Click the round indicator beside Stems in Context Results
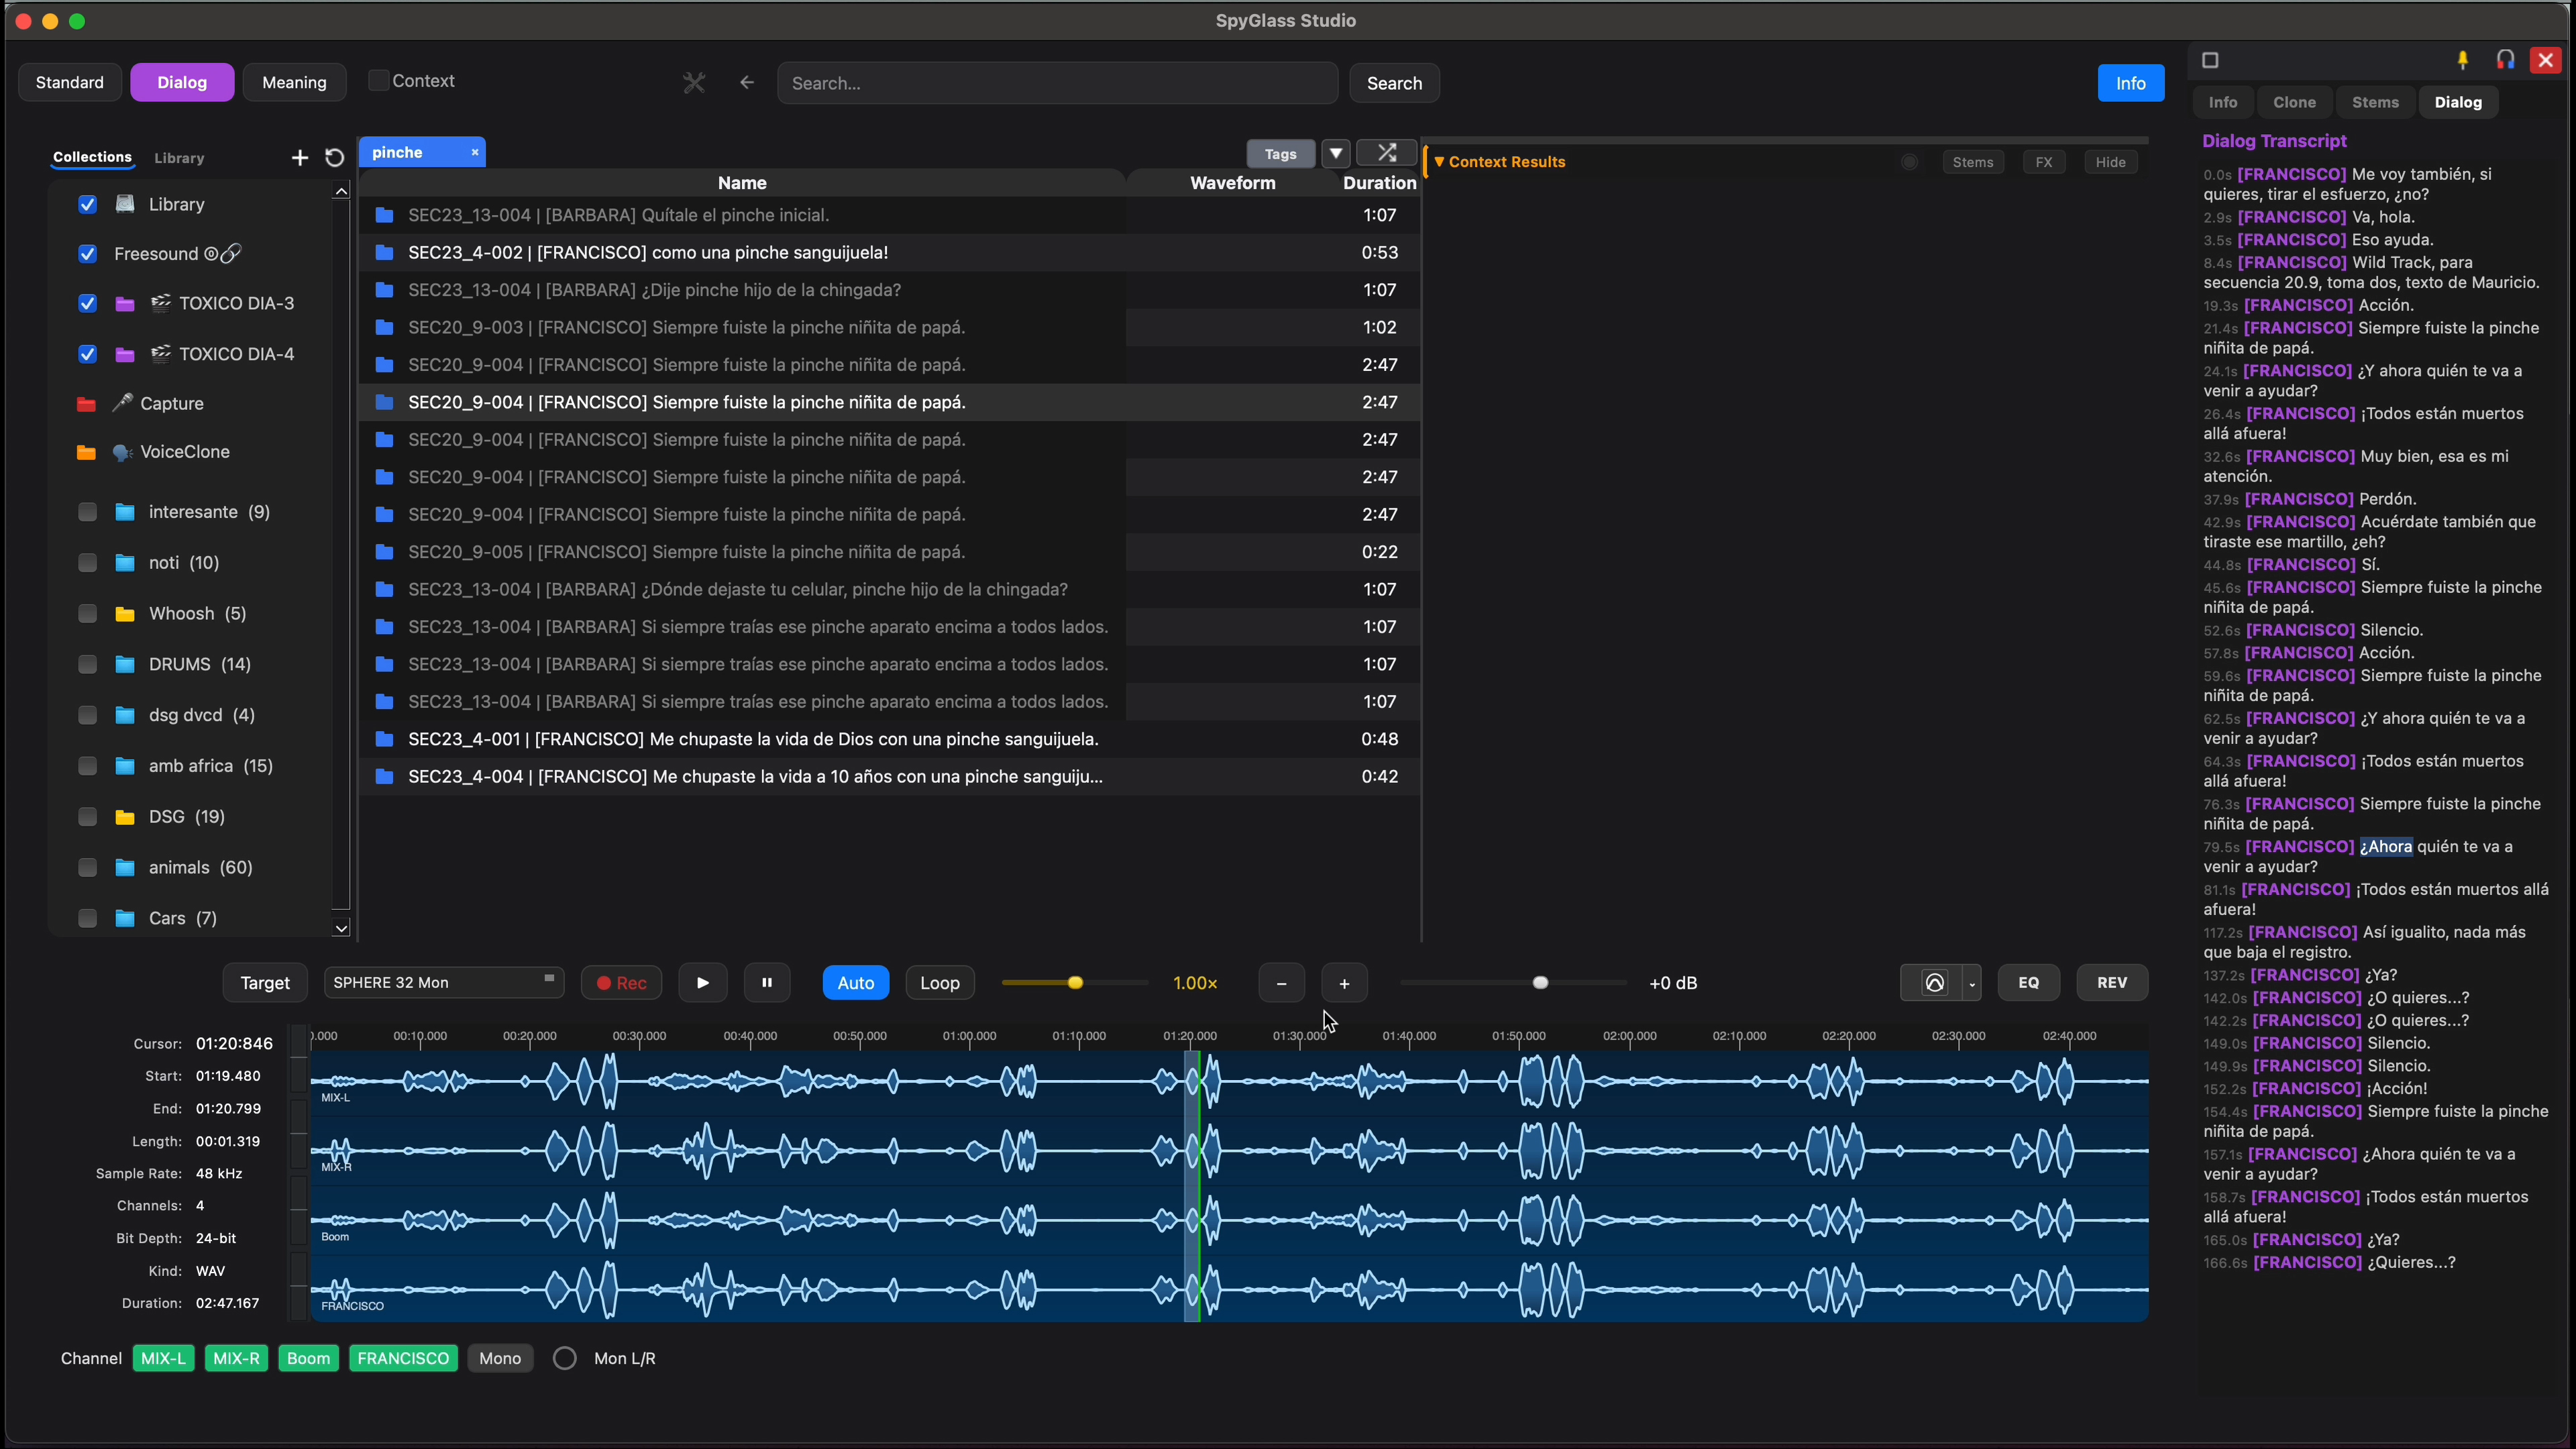The height and width of the screenshot is (1449, 2576). 1909,162
